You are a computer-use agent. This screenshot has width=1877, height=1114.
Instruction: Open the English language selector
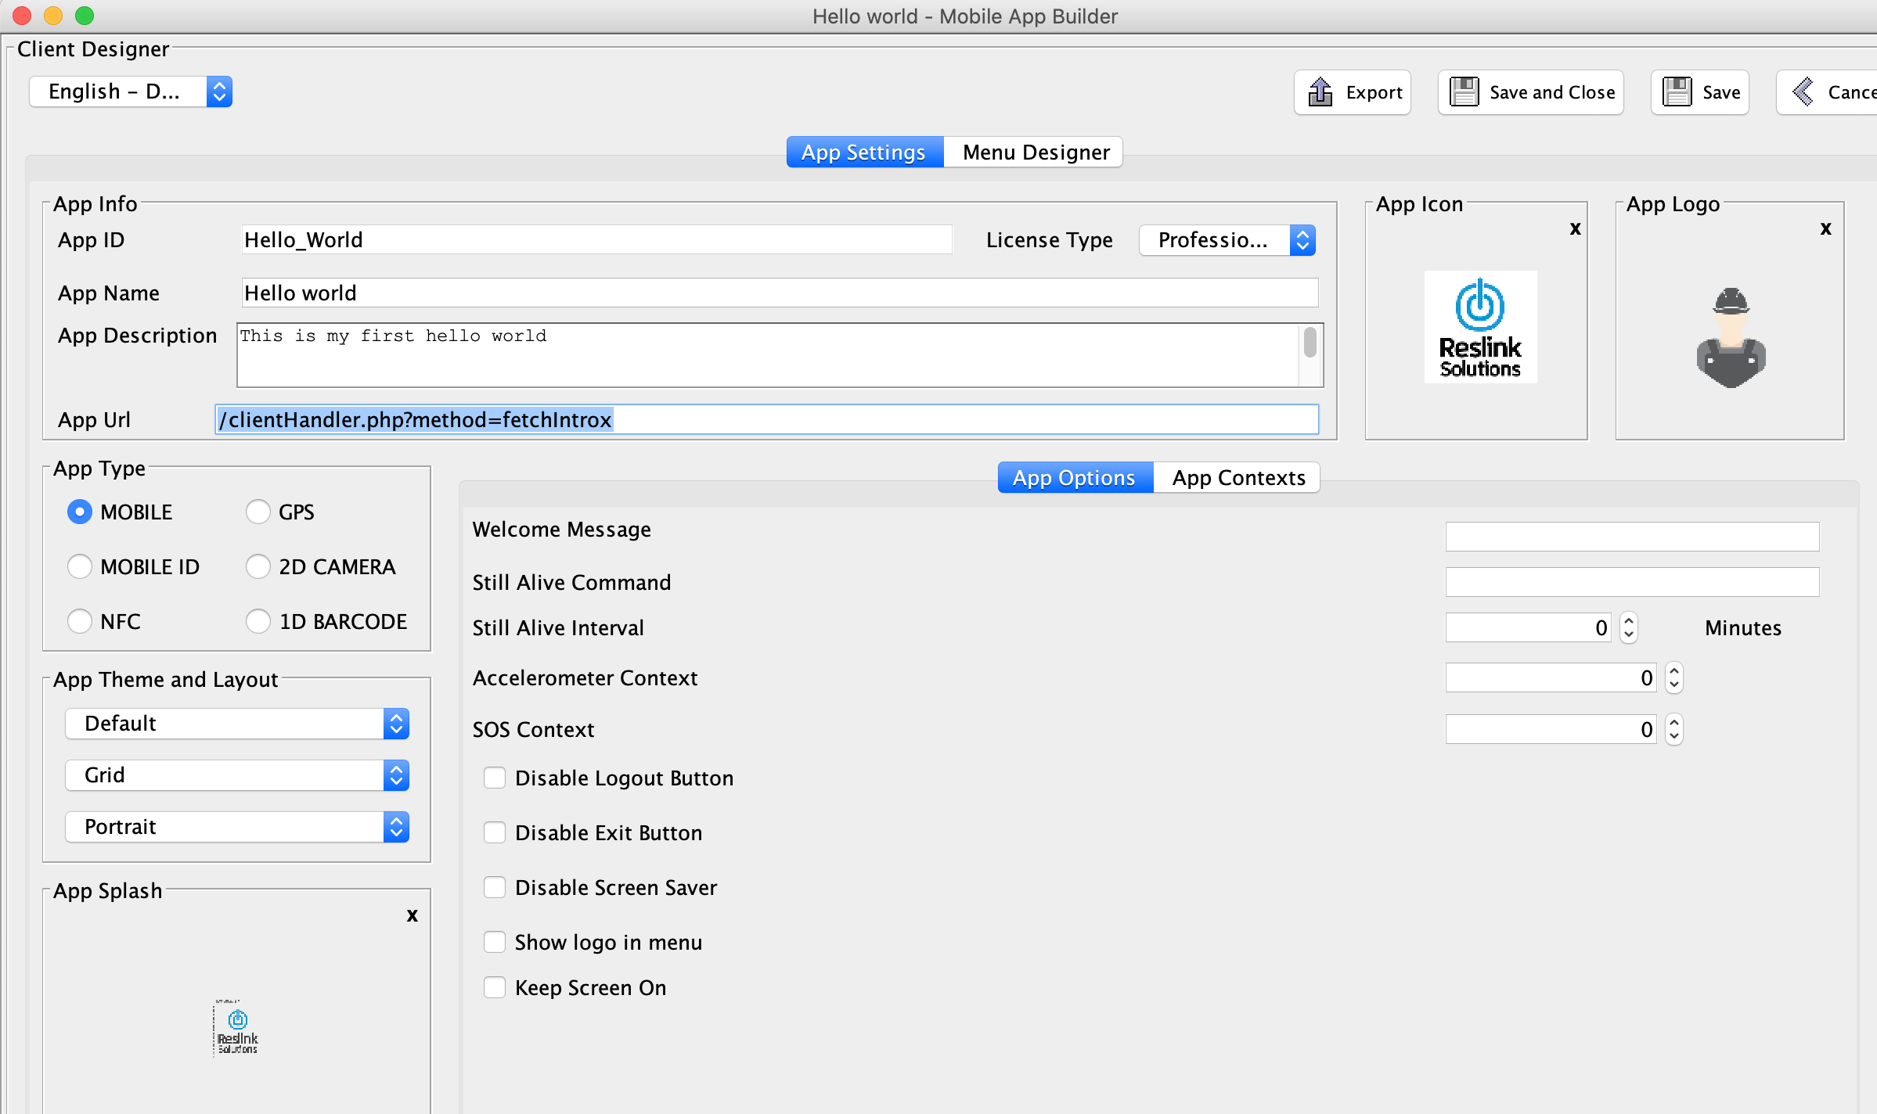pos(130,92)
